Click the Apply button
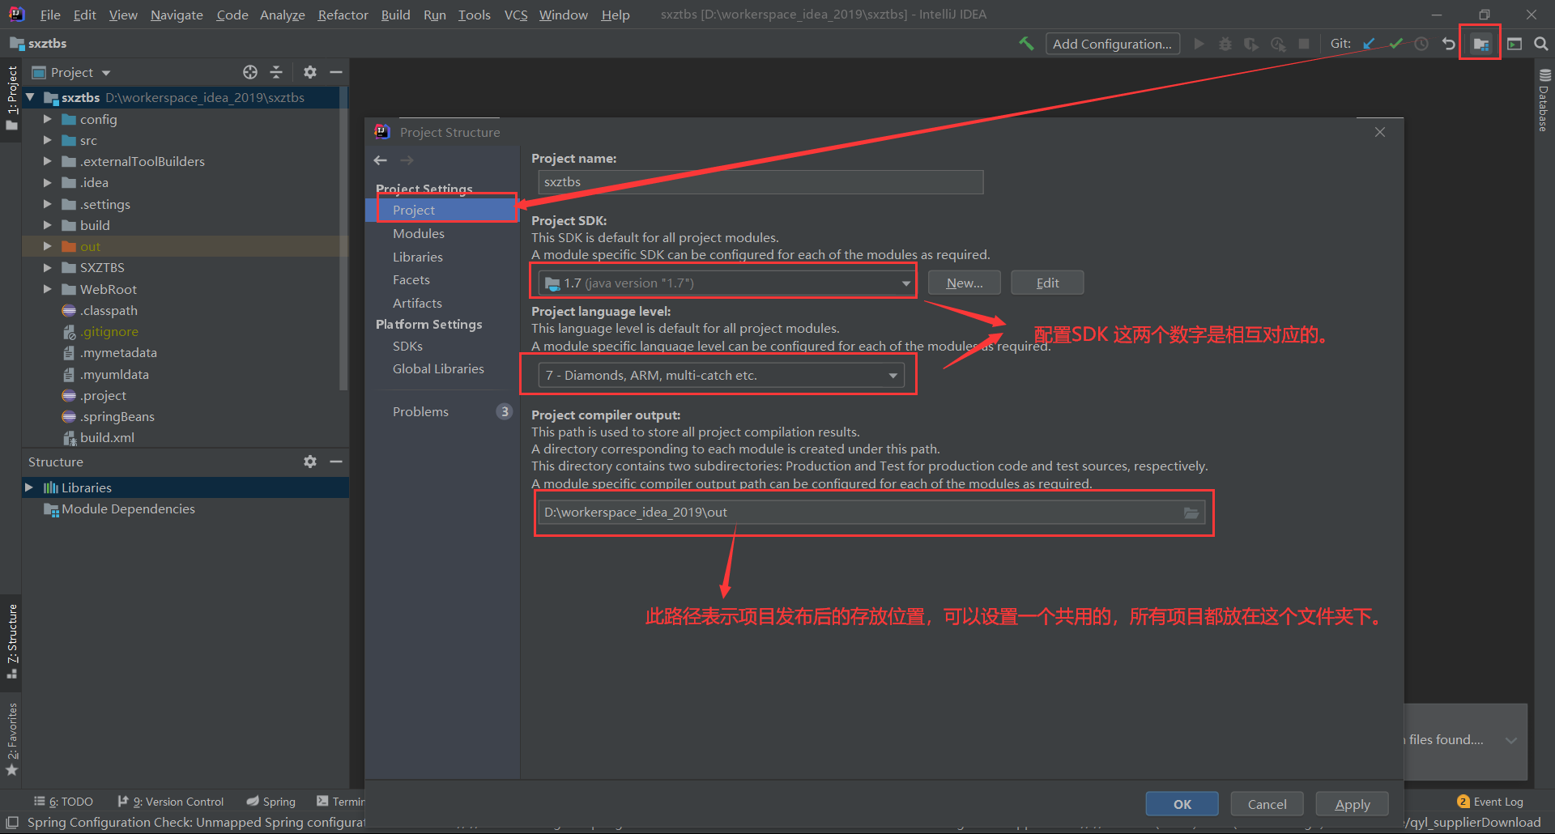 [x=1353, y=804]
